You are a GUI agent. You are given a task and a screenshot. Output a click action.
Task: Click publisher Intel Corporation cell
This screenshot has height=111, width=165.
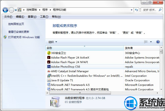click(136, 76)
